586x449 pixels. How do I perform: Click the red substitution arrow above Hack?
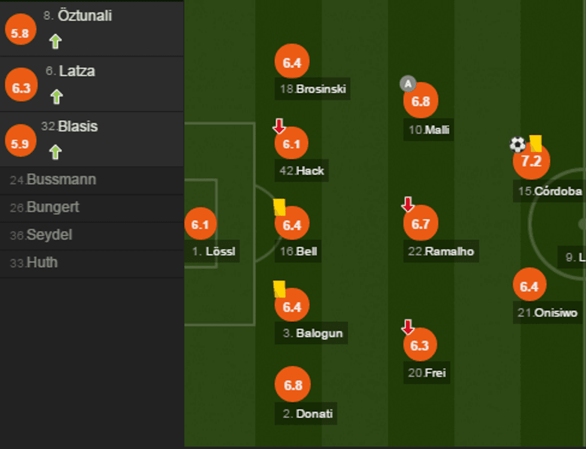(279, 126)
